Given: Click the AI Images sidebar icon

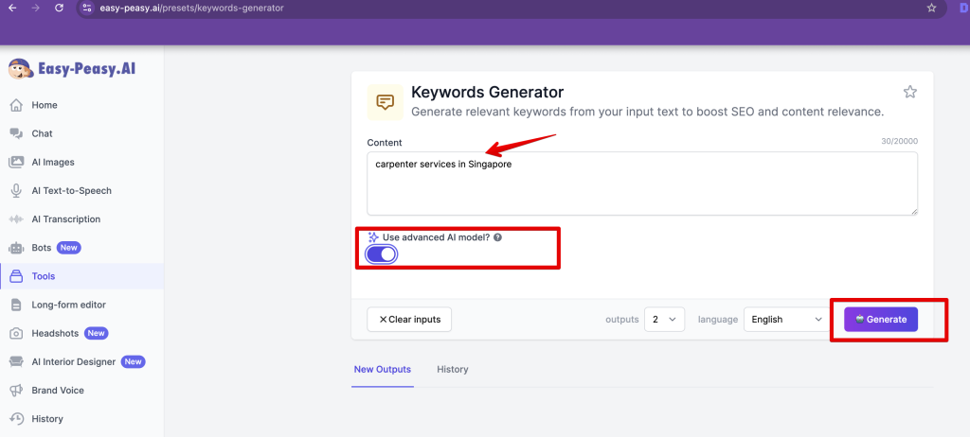Looking at the screenshot, I should coord(16,162).
